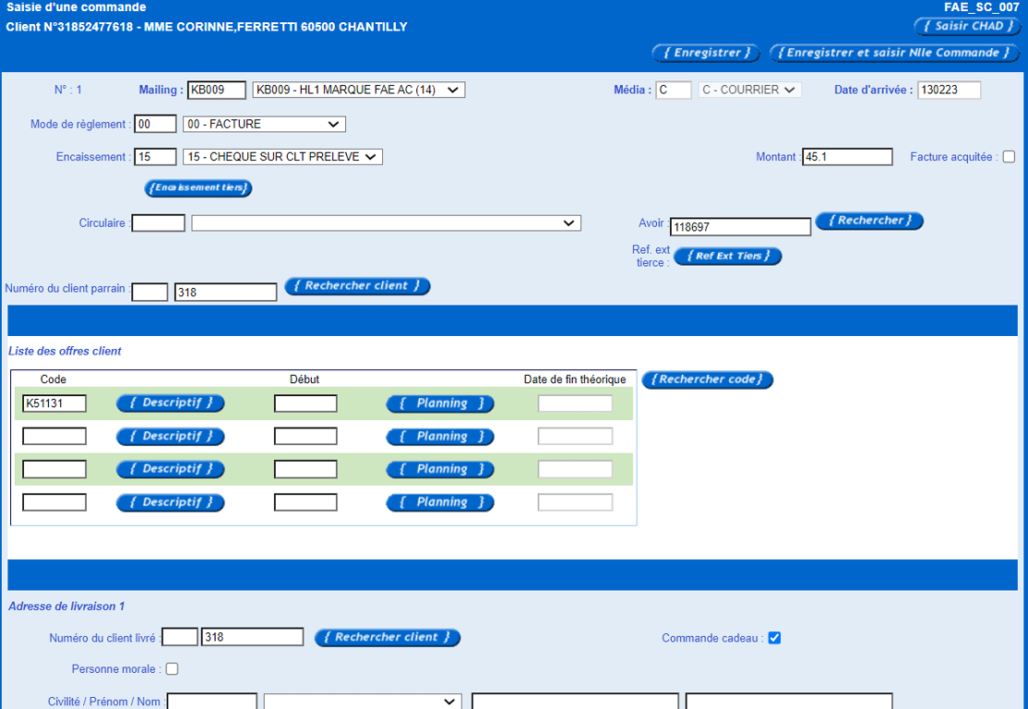The width and height of the screenshot is (1028, 709).
Task: Click Début field in K51131 row
Action: (x=305, y=403)
